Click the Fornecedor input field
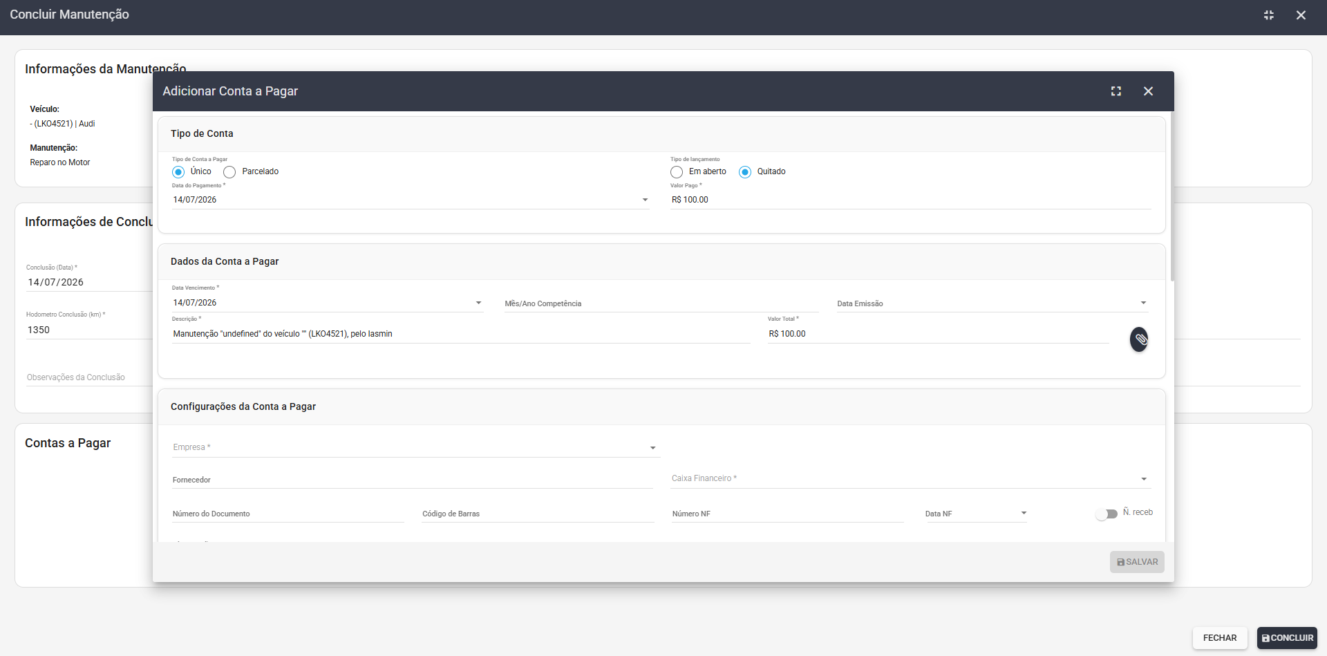The image size is (1327, 656). (413, 480)
